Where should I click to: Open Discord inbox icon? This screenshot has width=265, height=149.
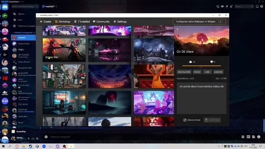pyautogui.click(x=257, y=7)
